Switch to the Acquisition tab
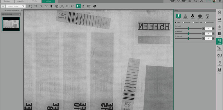Screen dimensions: 223x110 click(21, 1)
